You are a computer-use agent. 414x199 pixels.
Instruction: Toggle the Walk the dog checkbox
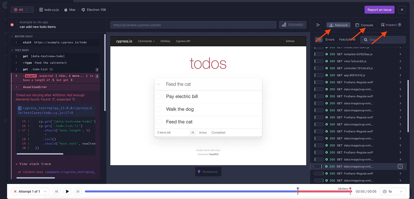tap(159, 109)
